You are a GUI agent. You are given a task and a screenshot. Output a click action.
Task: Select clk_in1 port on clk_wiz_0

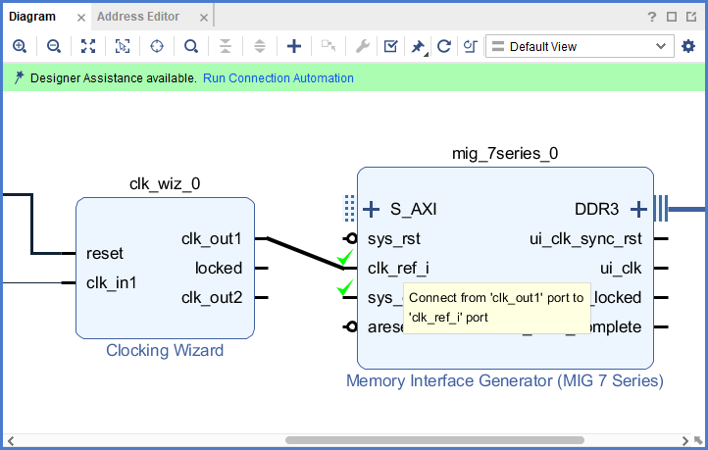point(111,283)
